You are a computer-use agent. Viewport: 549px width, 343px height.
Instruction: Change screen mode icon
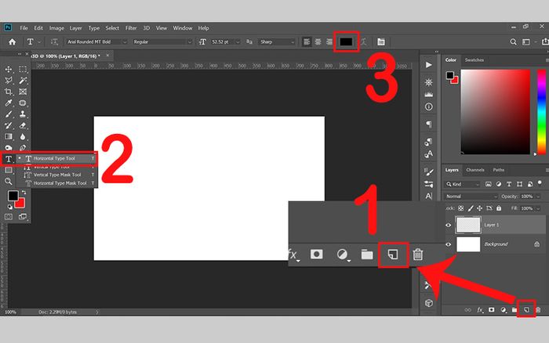click(23, 217)
